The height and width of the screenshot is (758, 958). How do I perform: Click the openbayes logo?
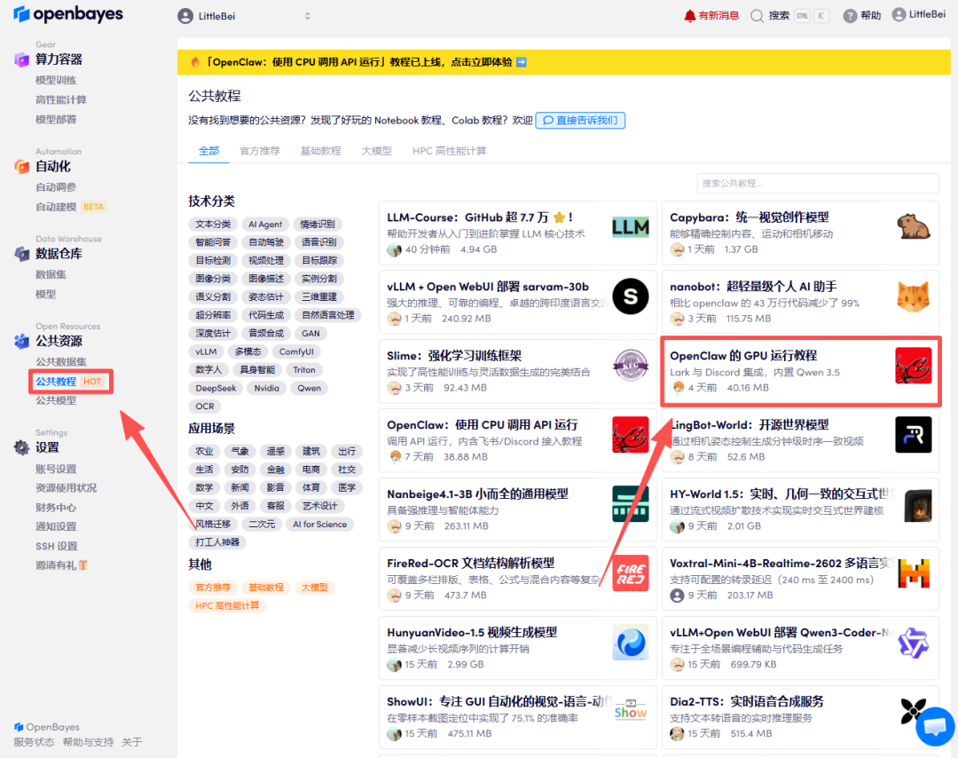click(x=67, y=14)
